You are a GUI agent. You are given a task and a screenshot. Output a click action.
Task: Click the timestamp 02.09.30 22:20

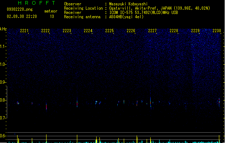pos(22,16)
